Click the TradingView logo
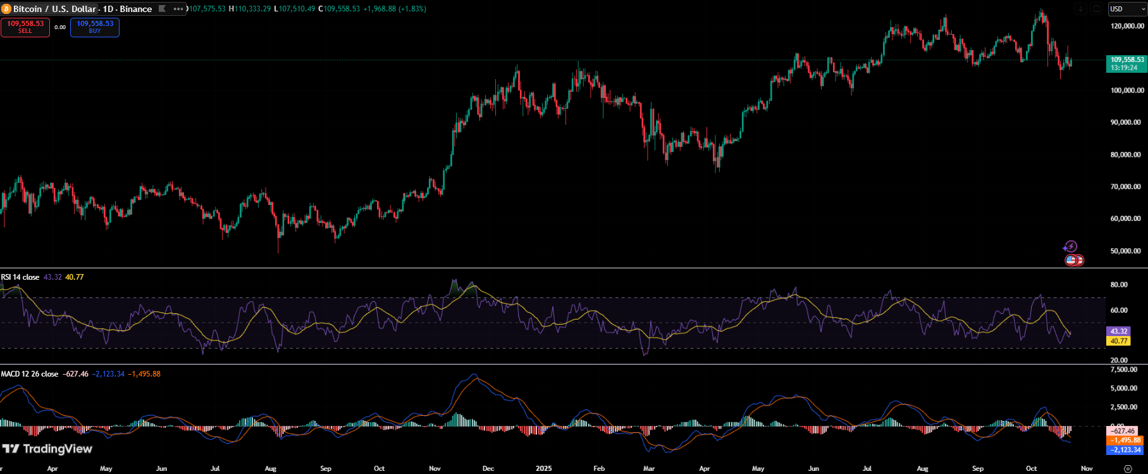 47,449
